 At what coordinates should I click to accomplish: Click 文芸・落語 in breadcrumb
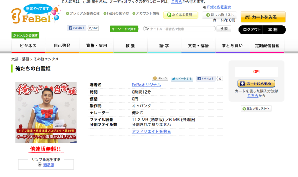pyautogui.click(x=20, y=59)
